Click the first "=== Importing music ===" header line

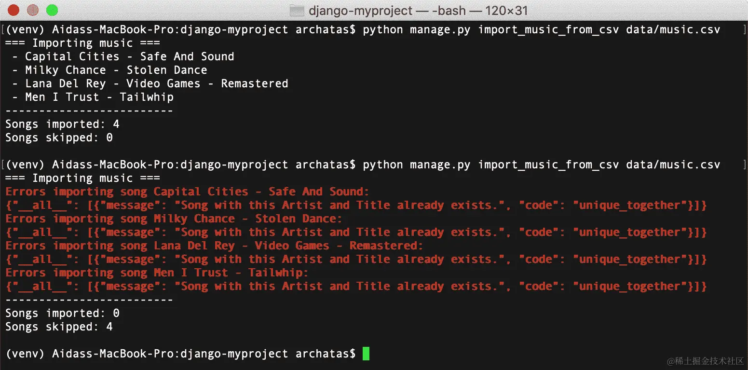[82, 43]
